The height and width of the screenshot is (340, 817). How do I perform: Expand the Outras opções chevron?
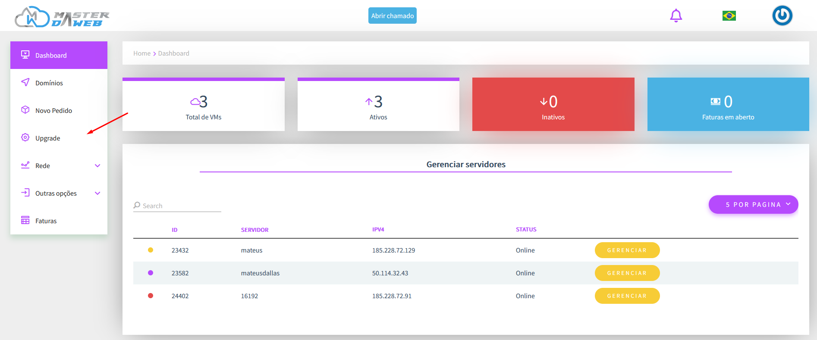(x=97, y=193)
